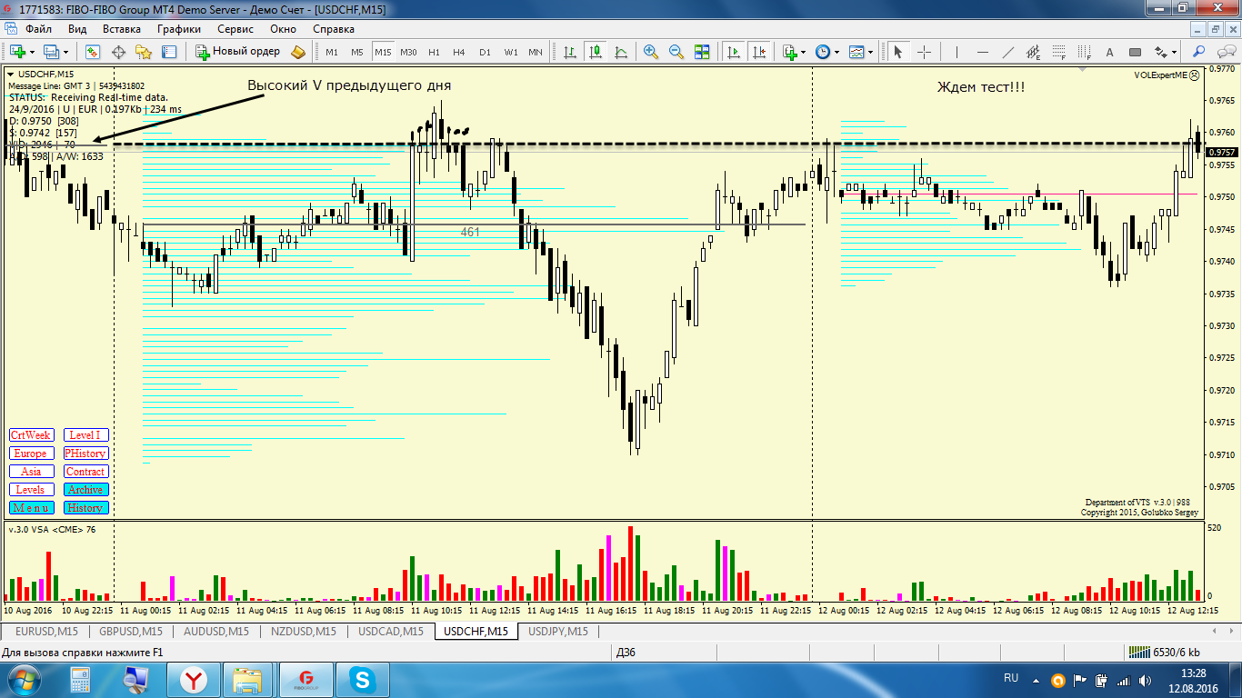Open the Terminal panel icon
This screenshot has height=698, width=1242.
tap(169, 52)
